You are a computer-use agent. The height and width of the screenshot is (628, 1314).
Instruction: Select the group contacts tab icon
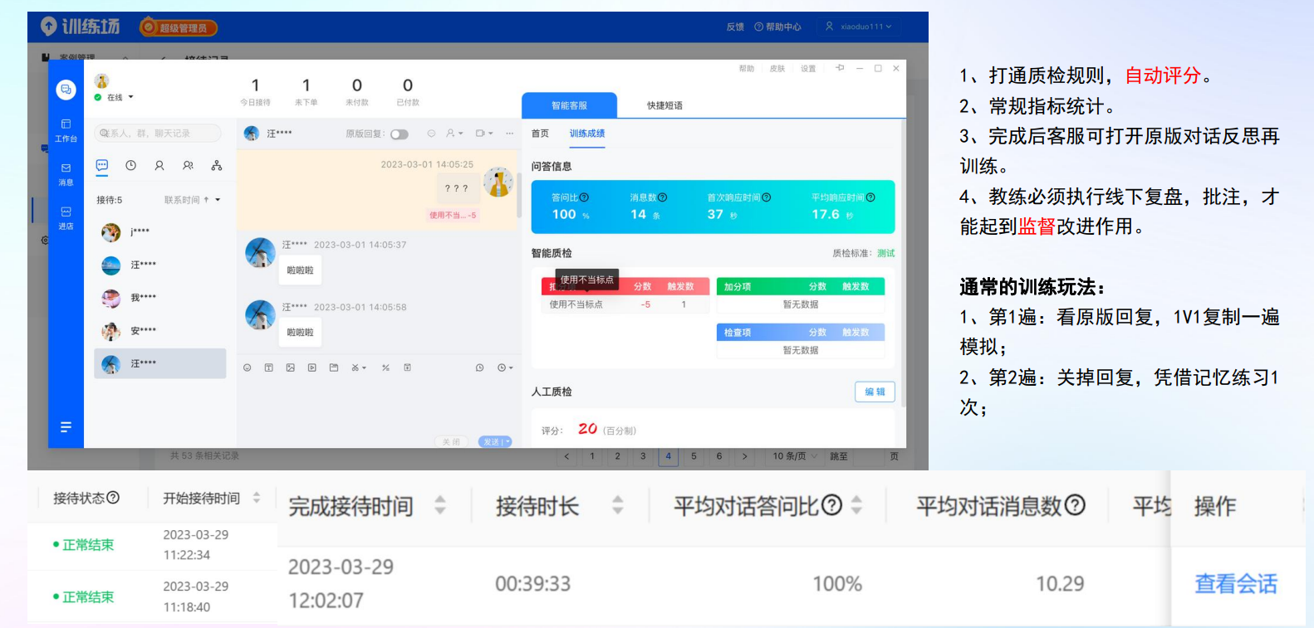point(188,166)
